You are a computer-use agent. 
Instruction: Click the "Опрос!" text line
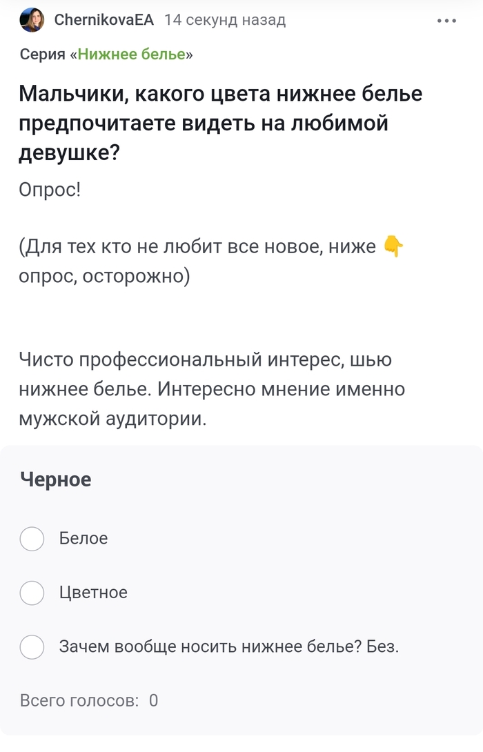point(50,189)
